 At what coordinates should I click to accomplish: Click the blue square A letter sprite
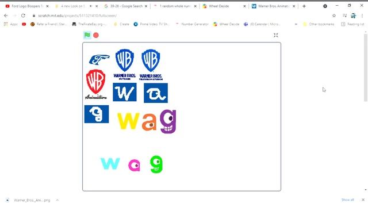(x=156, y=93)
